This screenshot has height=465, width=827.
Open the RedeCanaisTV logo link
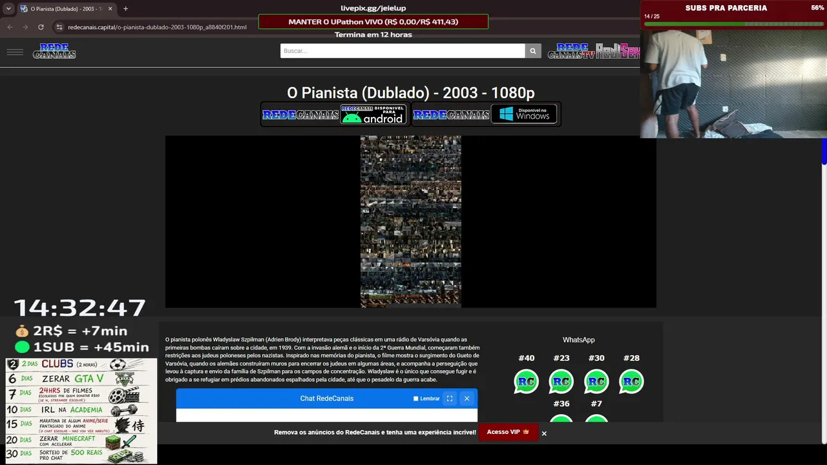(571, 51)
